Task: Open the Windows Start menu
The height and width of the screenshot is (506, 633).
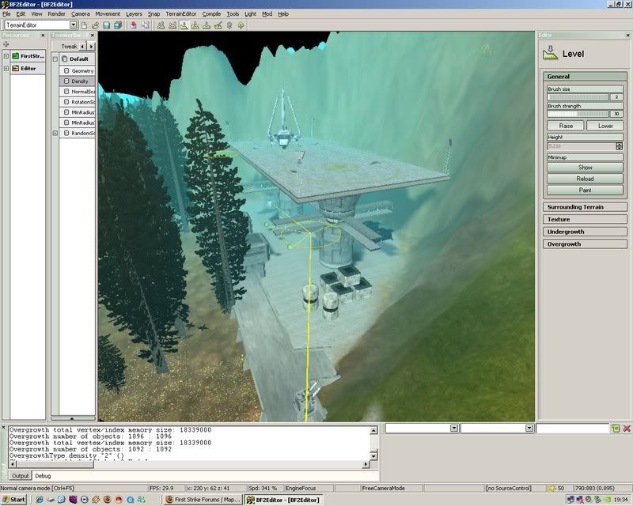Action: [x=13, y=500]
